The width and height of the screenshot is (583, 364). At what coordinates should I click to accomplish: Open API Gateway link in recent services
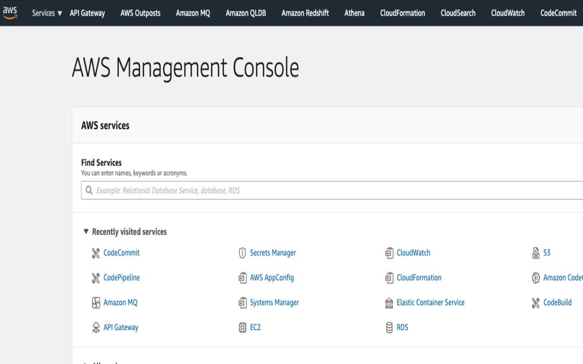(121, 327)
